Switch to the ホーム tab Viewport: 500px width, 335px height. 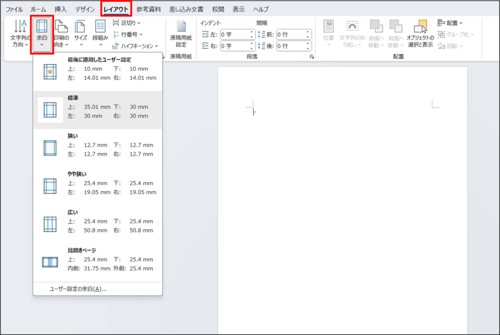pyautogui.click(x=38, y=9)
